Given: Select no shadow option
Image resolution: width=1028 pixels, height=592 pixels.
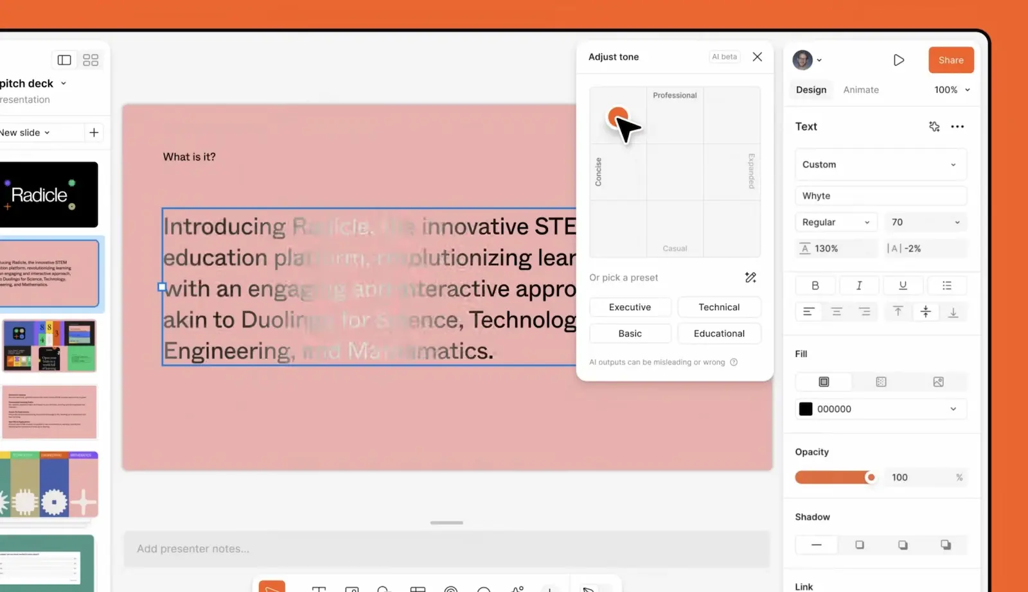Looking at the screenshot, I should pos(817,544).
